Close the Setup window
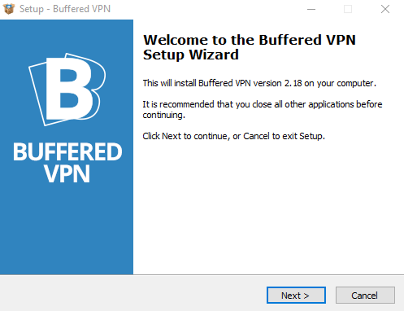The image size is (404, 311). pos(385,9)
